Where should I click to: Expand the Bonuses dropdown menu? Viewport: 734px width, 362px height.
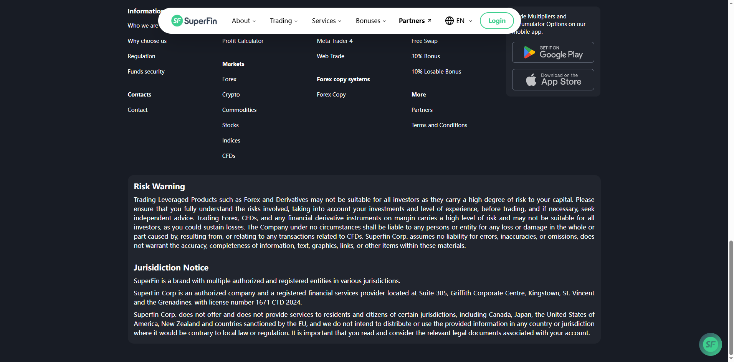[371, 21]
